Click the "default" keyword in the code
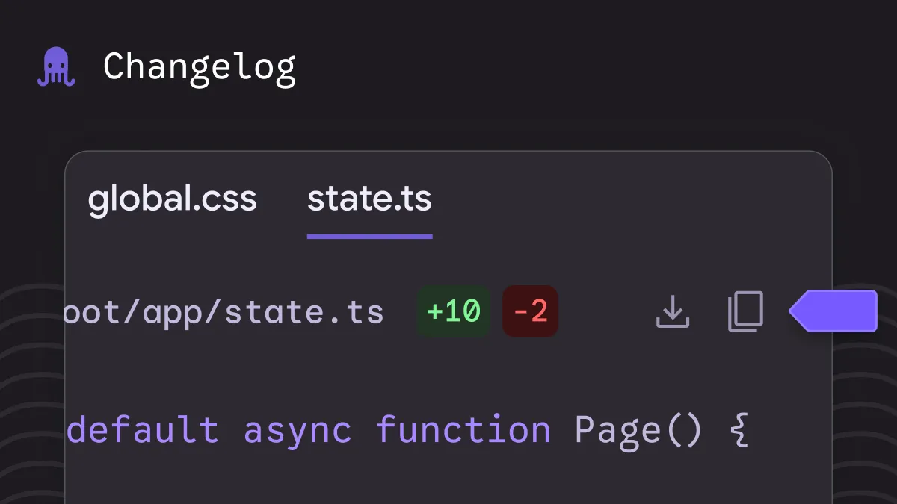The image size is (897, 504). pyautogui.click(x=143, y=431)
